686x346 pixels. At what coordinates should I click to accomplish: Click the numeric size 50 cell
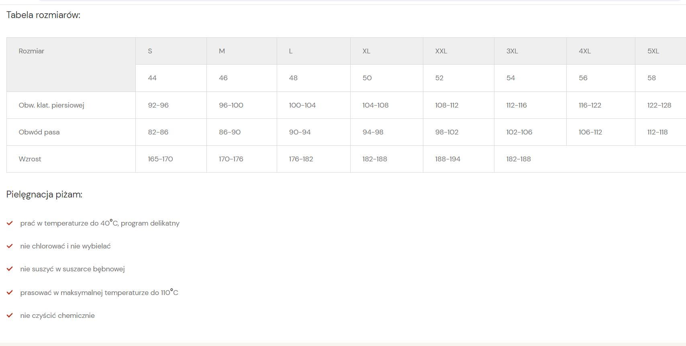point(367,78)
